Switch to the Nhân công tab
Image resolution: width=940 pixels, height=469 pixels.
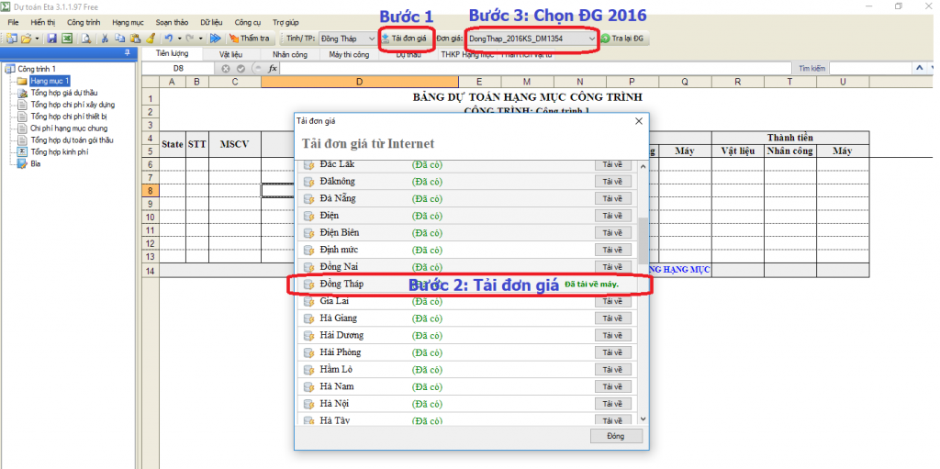(289, 54)
